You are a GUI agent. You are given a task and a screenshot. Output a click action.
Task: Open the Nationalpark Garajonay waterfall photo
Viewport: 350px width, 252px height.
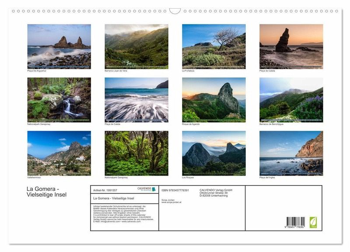(x=59, y=100)
